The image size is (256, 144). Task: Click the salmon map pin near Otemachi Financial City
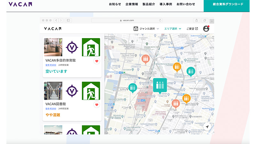[x=146, y=59]
